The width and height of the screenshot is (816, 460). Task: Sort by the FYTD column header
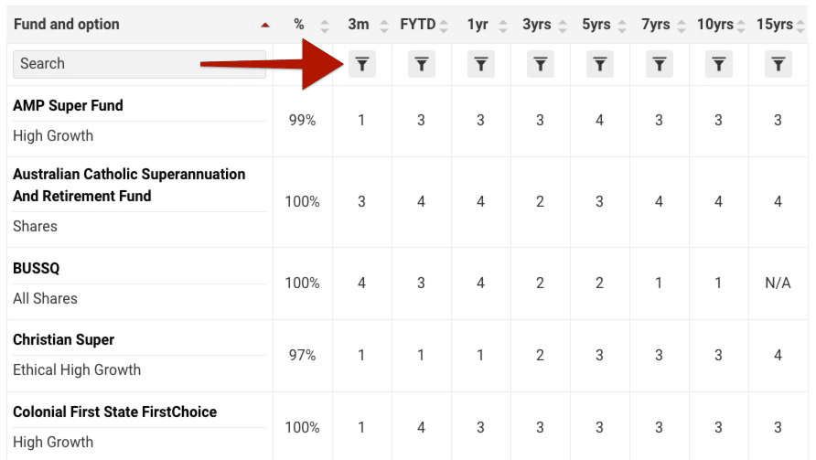tap(418, 25)
